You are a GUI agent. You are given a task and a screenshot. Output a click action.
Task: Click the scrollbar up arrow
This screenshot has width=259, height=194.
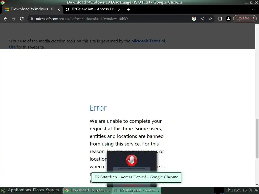coord(257,26)
